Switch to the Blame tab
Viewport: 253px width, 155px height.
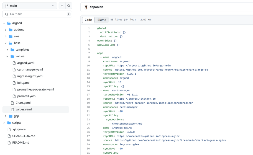pyautogui.click(x=102, y=20)
